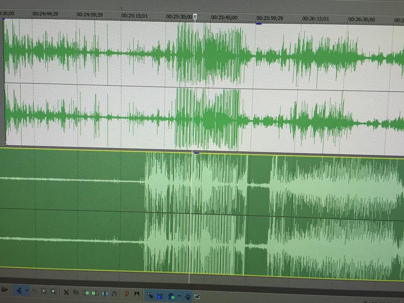Screen dimensions: 404x303
Task: Open the Normal Edit tool dropdown arrow
Action: [27, 291]
